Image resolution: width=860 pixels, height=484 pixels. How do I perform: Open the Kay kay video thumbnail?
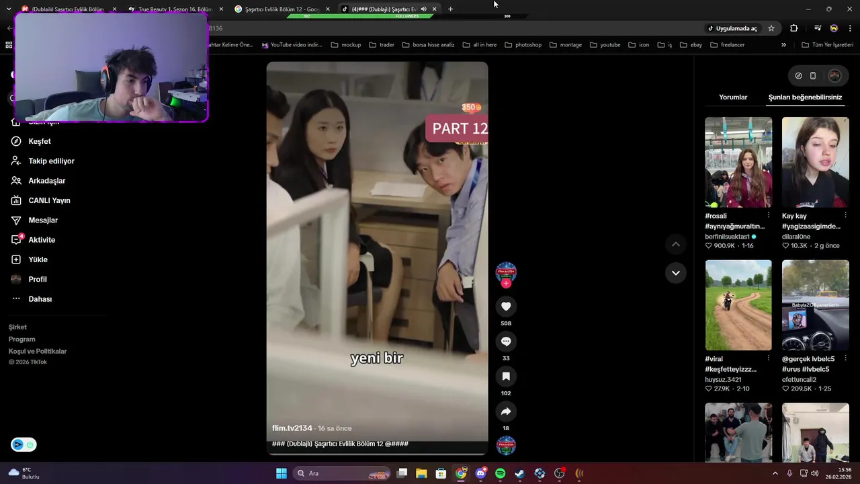pos(815,162)
